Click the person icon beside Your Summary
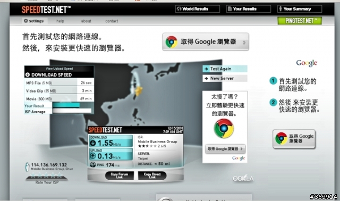 (280, 9)
